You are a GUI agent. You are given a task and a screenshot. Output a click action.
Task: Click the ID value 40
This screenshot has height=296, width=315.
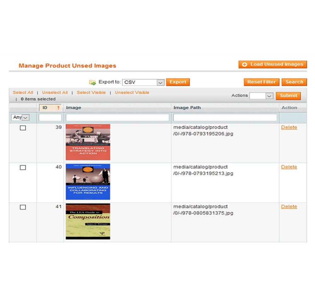tap(59, 167)
